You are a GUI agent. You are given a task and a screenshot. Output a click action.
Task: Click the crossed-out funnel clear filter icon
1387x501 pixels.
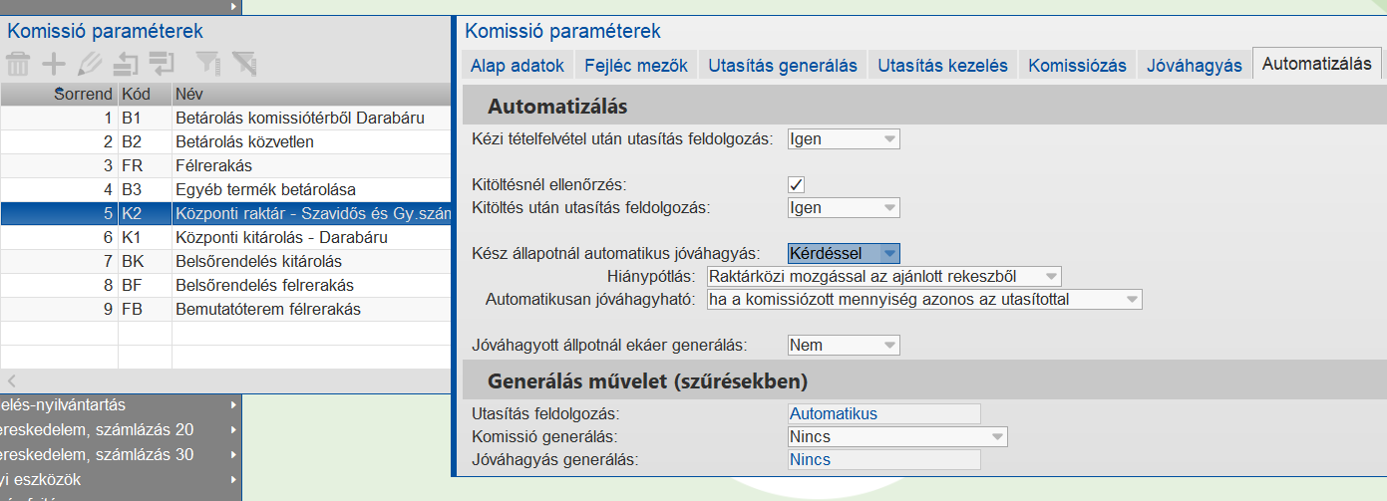[x=243, y=65]
